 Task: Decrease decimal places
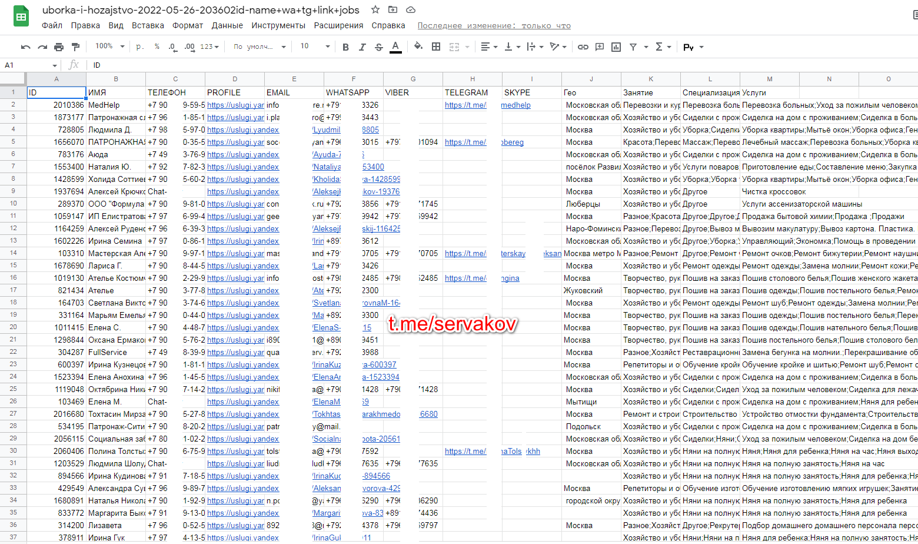point(172,47)
